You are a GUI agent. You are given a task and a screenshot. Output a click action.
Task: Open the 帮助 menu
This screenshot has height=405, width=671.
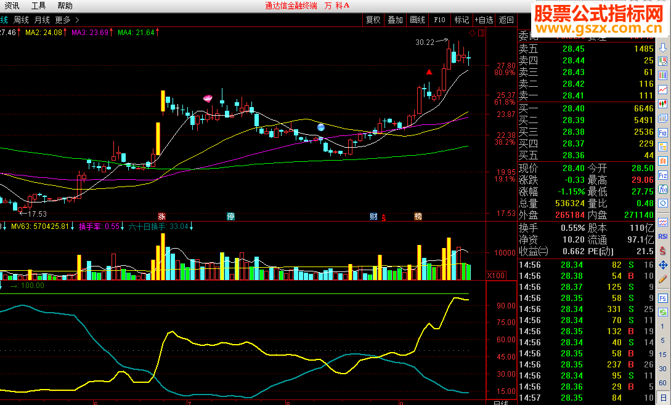65,6
